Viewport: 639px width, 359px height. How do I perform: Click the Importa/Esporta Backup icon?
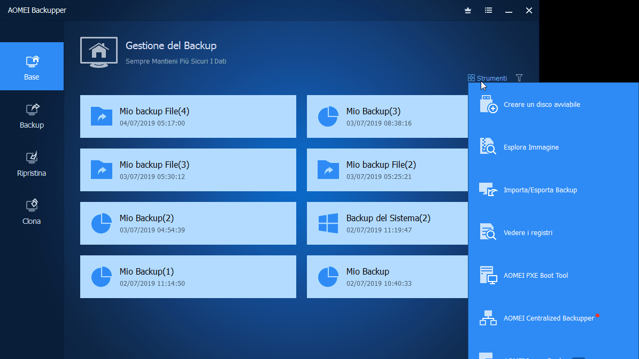click(488, 190)
